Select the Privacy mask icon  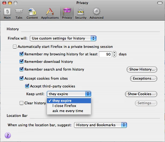[x=67, y=11]
